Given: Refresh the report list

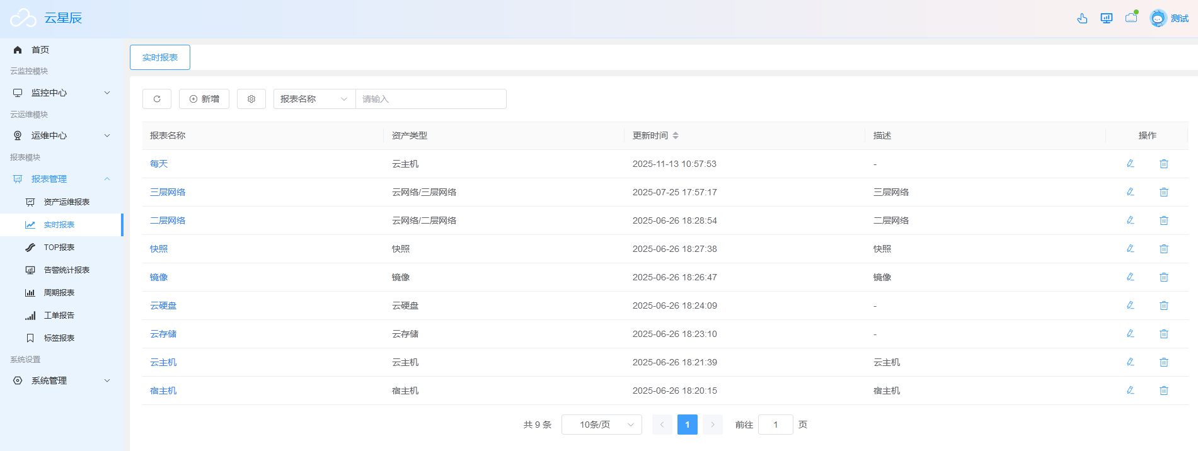Looking at the screenshot, I should [x=157, y=99].
